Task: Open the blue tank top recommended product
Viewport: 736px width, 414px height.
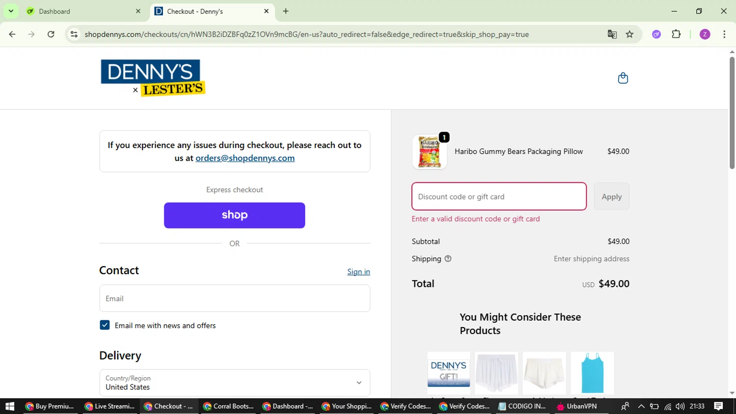Action: 592,373
